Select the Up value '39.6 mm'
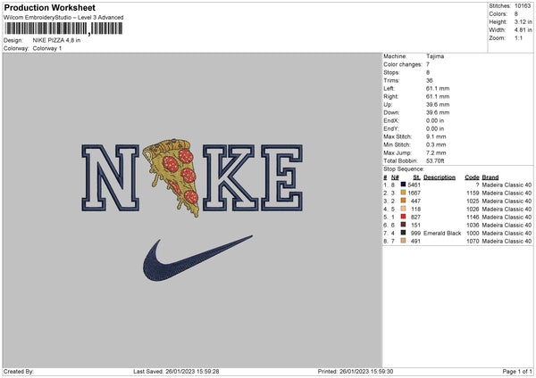Image resolution: width=536 pixels, height=378 pixels. tap(438, 104)
